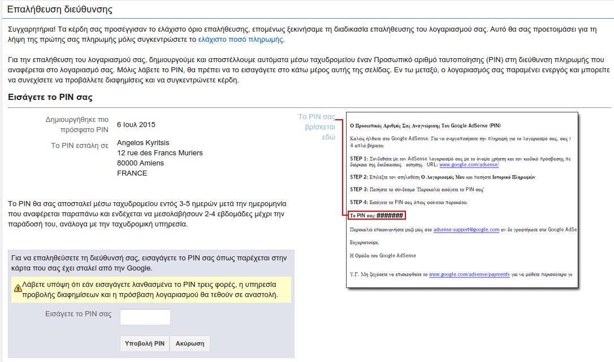Click the address line '12 rue des Francs Muriers'
The height and width of the screenshot is (362, 614).
pyautogui.click(x=160, y=153)
